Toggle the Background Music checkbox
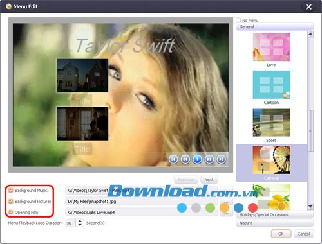This screenshot has width=322, height=244. click(10, 190)
